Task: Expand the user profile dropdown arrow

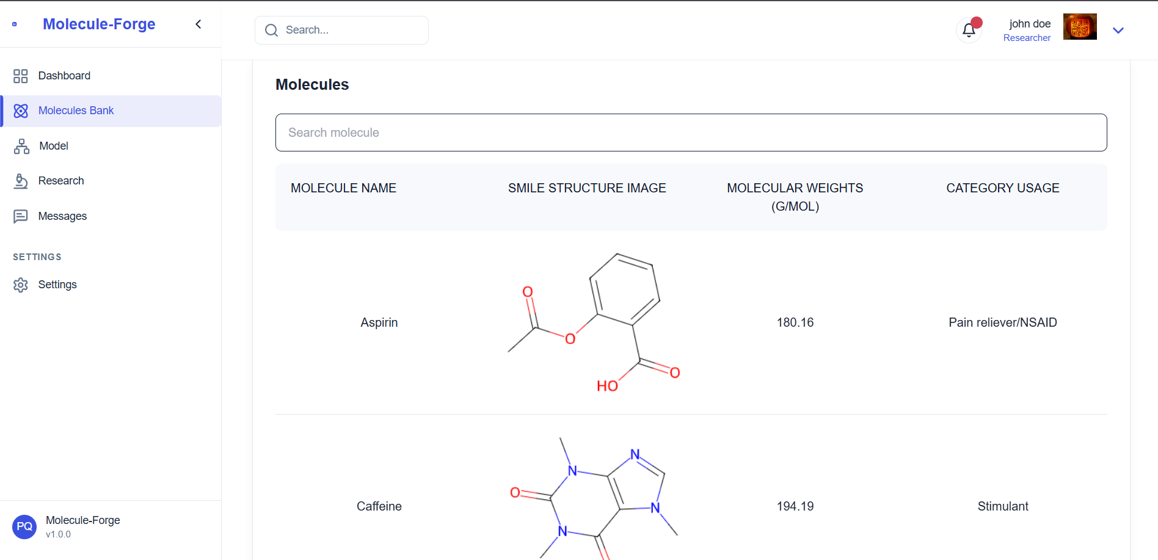Action: (1118, 31)
